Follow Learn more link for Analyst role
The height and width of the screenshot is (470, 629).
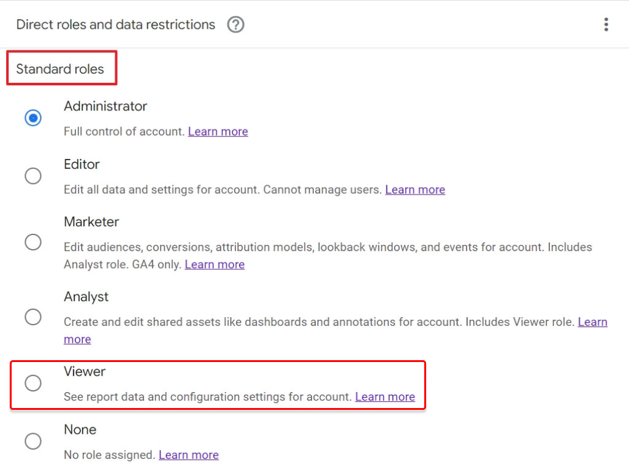tap(592, 322)
